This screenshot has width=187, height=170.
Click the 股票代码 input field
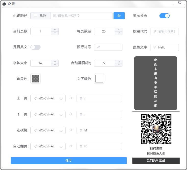(x=167, y=31)
